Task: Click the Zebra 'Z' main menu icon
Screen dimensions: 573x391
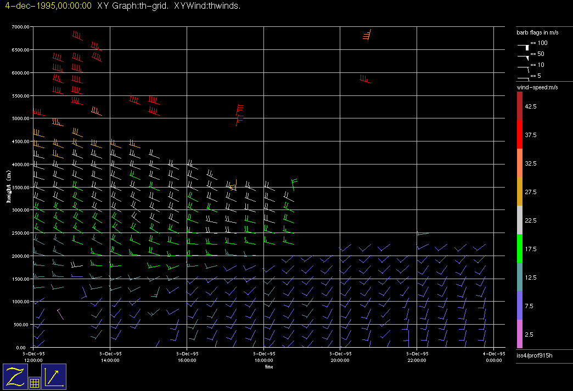Action: point(15,376)
